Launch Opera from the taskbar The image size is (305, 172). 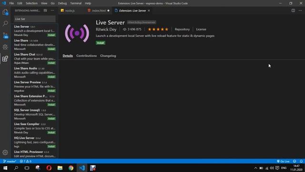[x=49, y=168]
